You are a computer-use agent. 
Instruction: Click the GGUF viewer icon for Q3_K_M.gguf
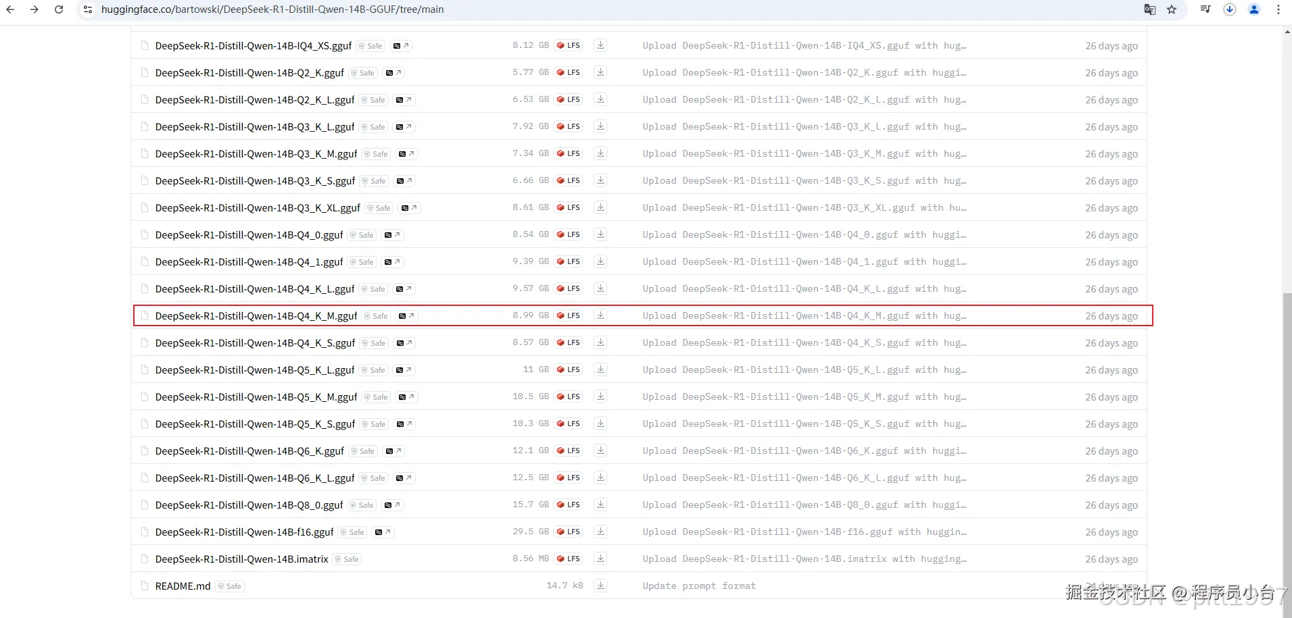406,154
